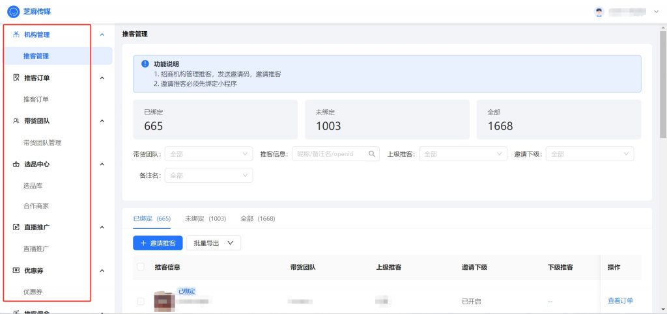This screenshot has width=667, height=314.
Task: Open 合作商家 submenu item
Action: coord(36,206)
